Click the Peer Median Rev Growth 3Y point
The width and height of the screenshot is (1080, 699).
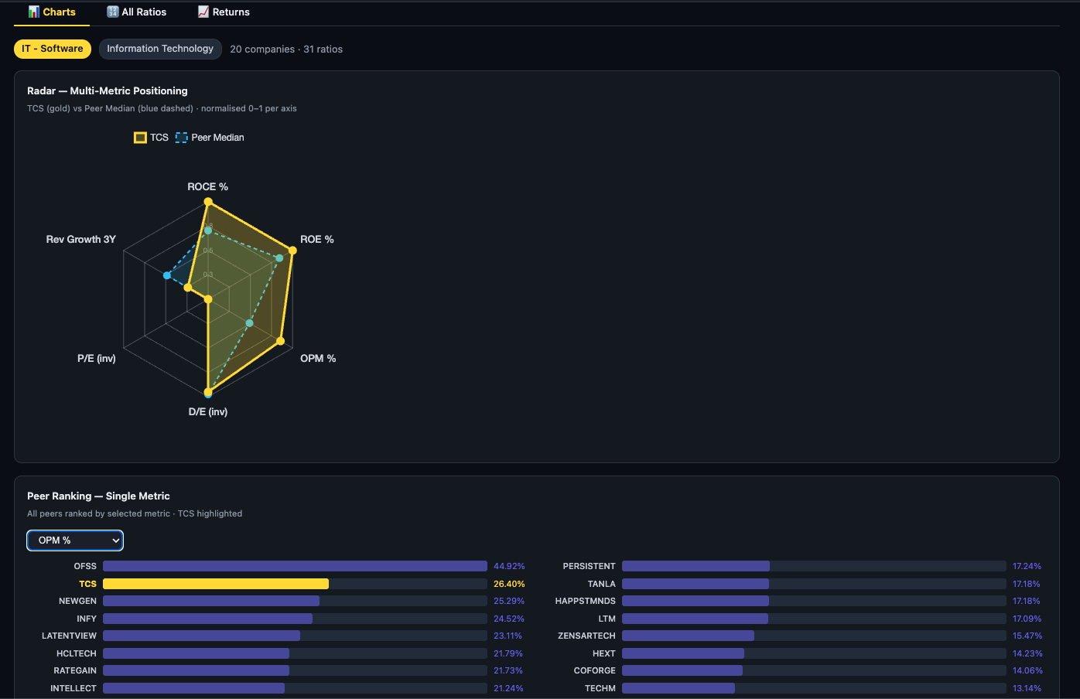[167, 275]
